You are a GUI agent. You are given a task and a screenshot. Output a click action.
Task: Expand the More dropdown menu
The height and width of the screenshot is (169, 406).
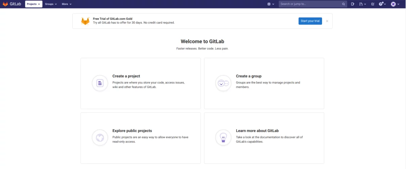tap(67, 4)
